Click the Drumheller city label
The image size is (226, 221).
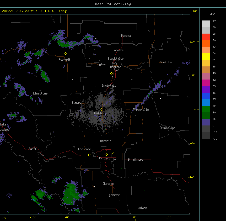point(167,128)
